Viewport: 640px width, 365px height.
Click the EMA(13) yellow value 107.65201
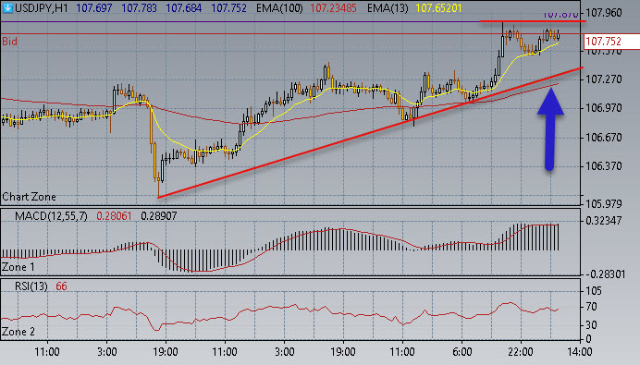[x=438, y=8]
